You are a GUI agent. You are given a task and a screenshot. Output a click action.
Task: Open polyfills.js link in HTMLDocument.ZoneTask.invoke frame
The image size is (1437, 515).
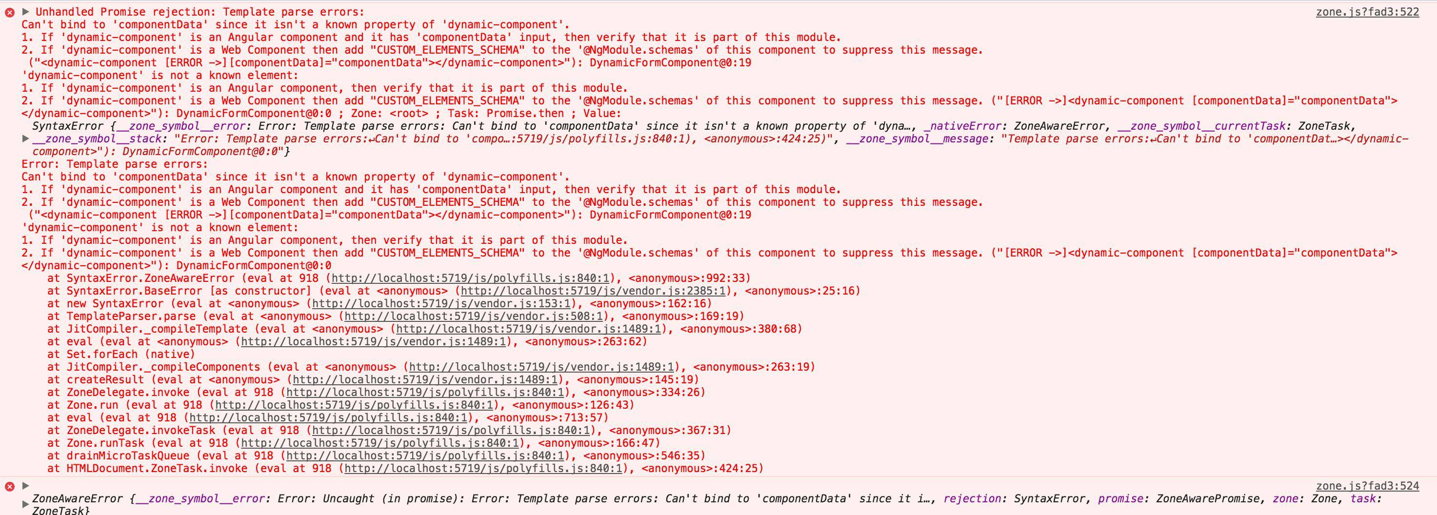483,468
